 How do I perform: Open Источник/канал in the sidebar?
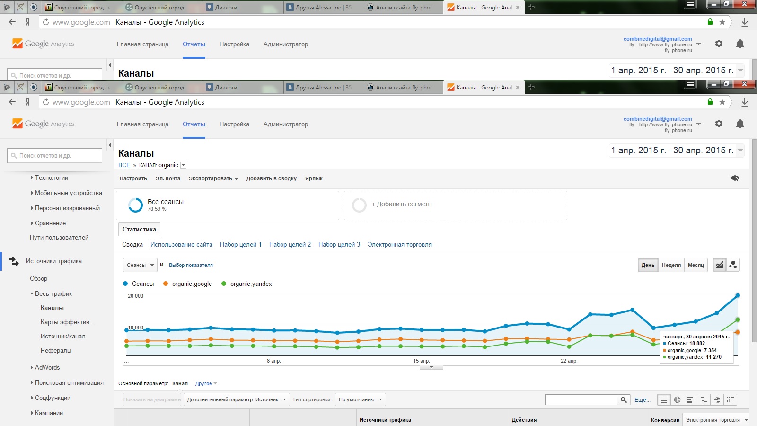tap(63, 337)
